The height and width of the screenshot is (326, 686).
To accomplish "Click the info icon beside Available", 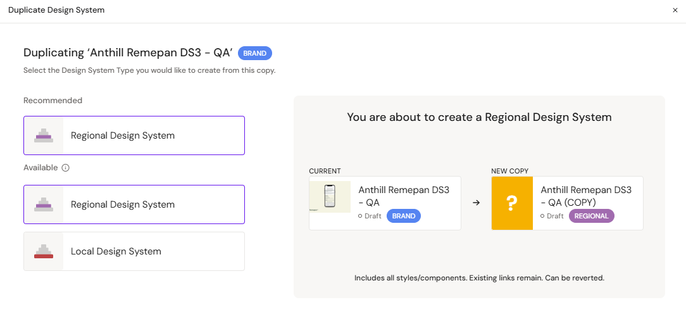I will tap(65, 168).
